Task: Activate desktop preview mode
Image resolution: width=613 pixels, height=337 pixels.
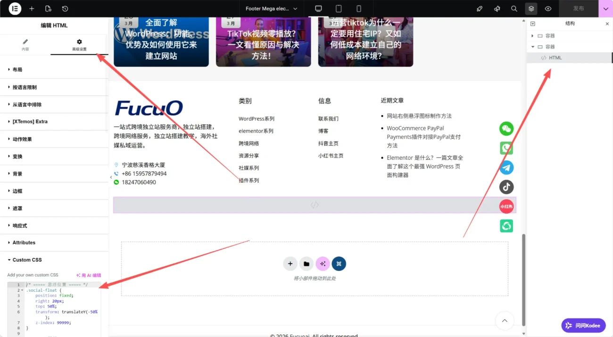Action: point(318,8)
